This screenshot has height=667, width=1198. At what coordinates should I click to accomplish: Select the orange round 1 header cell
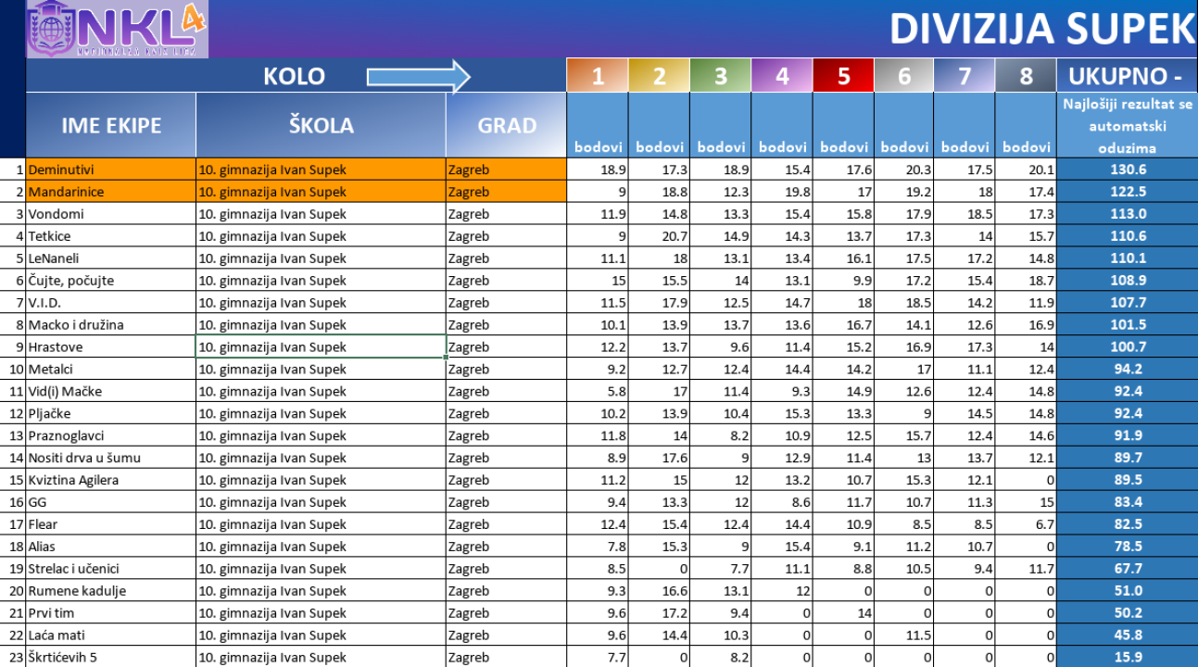pyautogui.click(x=598, y=76)
